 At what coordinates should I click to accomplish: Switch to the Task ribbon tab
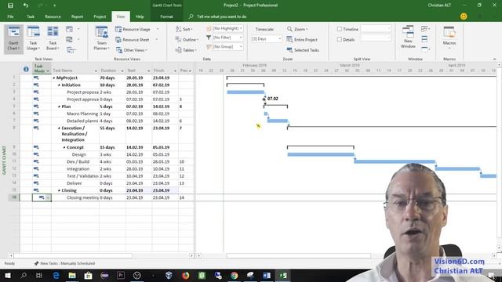pyautogui.click(x=31, y=16)
